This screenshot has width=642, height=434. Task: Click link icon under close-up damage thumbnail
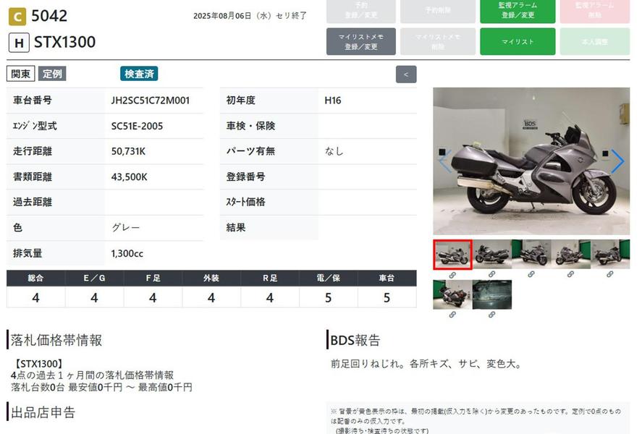(491, 315)
